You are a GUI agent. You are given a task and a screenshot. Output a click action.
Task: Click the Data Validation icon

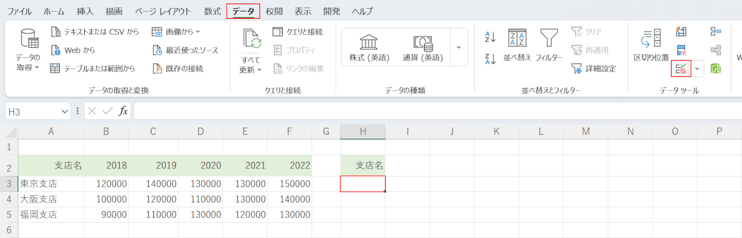(680, 69)
